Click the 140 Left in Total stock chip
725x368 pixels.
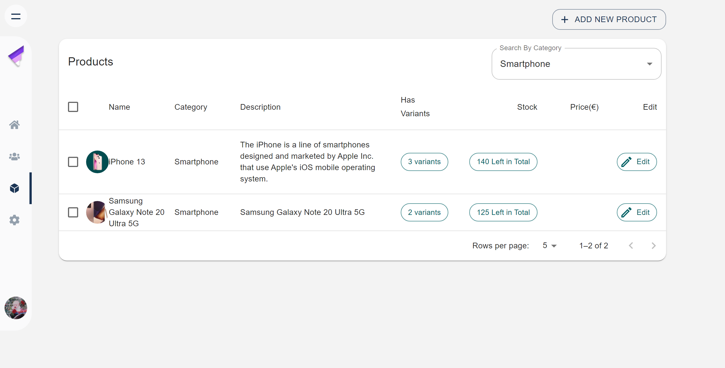click(x=503, y=162)
